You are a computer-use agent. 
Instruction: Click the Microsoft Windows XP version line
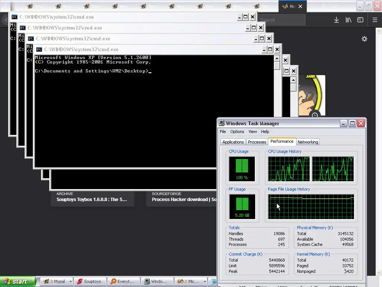pos(93,58)
